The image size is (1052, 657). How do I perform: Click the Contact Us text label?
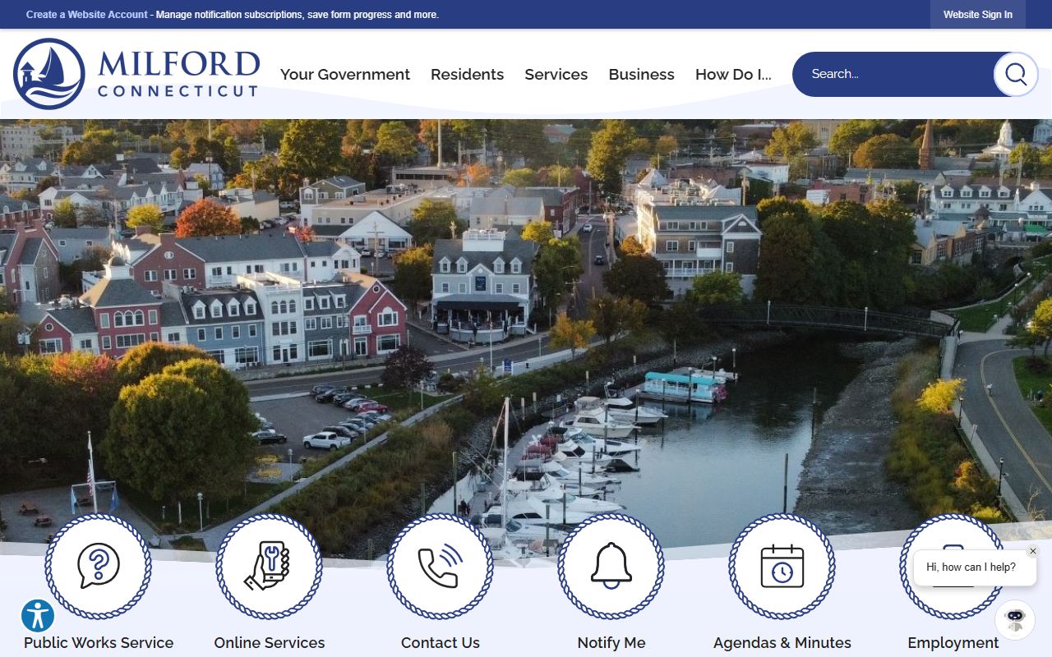click(x=441, y=643)
